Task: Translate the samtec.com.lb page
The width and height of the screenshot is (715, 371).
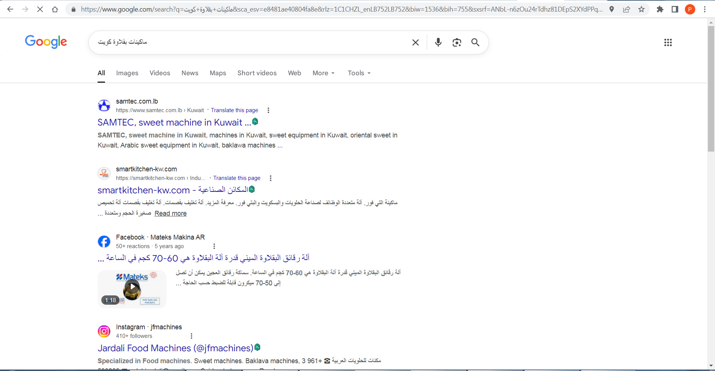Action: [x=235, y=110]
